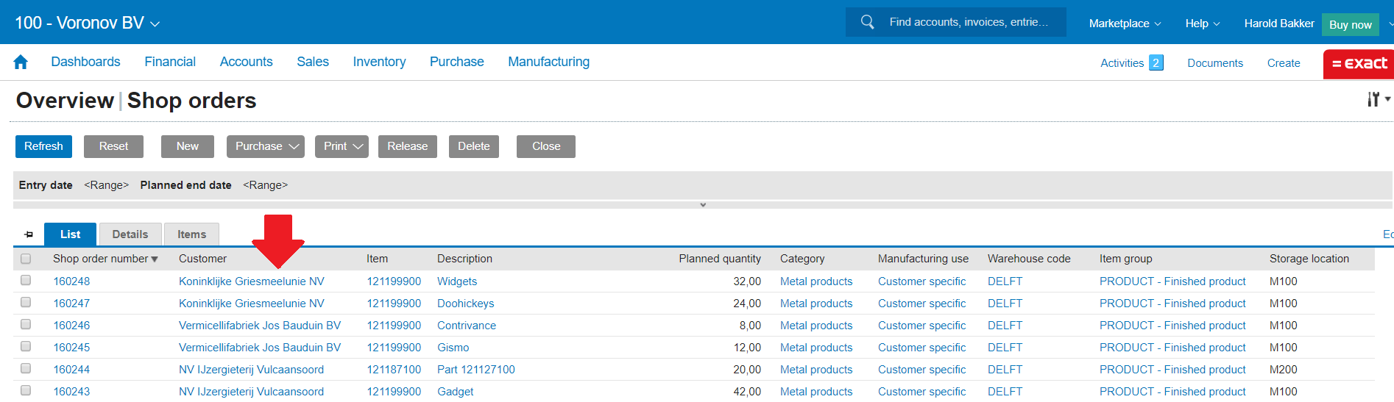1394x402 pixels.
Task: Click the pin icon beside List tab
Action: (x=29, y=234)
